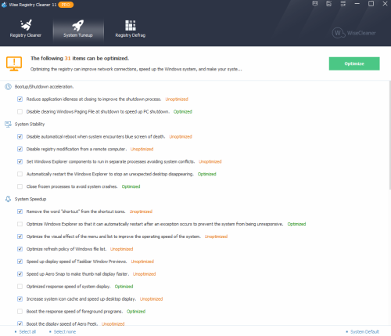
Task: Open the Registry Defrag grid icon
Action: click(131, 25)
